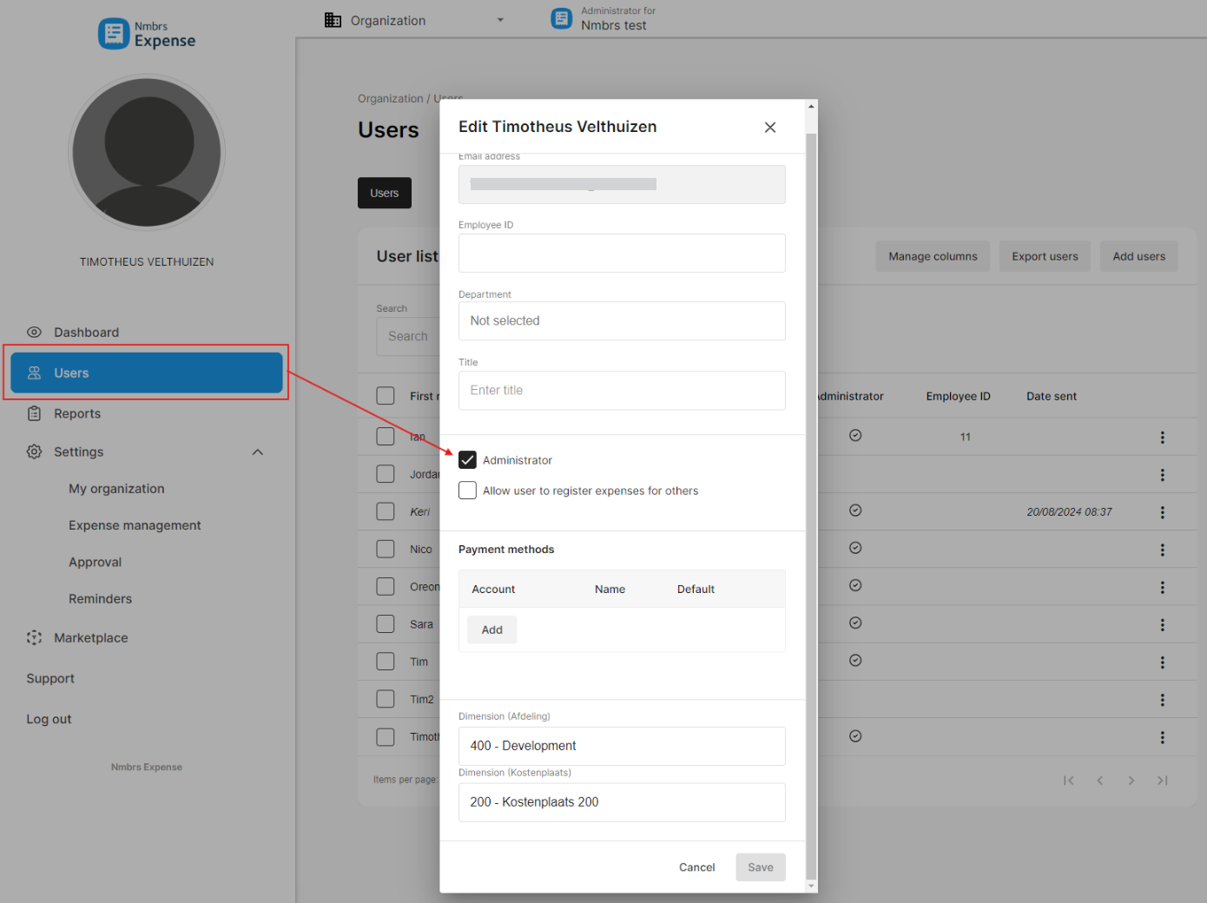The width and height of the screenshot is (1207, 903).
Task: Open the Reports clipboard icon
Action: 34,414
